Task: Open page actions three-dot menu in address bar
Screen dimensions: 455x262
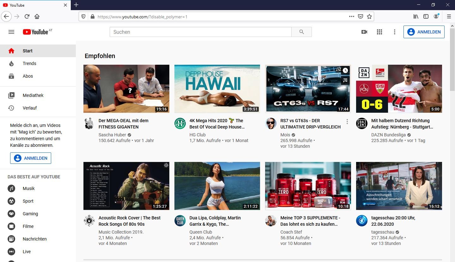Action: point(351,16)
